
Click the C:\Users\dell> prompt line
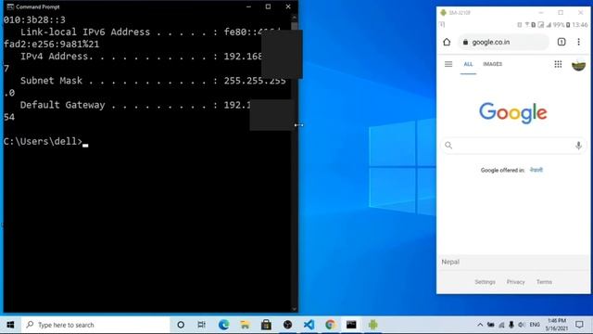point(43,142)
